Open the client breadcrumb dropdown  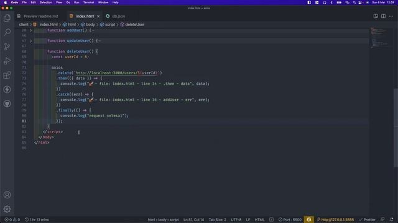(x=24, y=25)
